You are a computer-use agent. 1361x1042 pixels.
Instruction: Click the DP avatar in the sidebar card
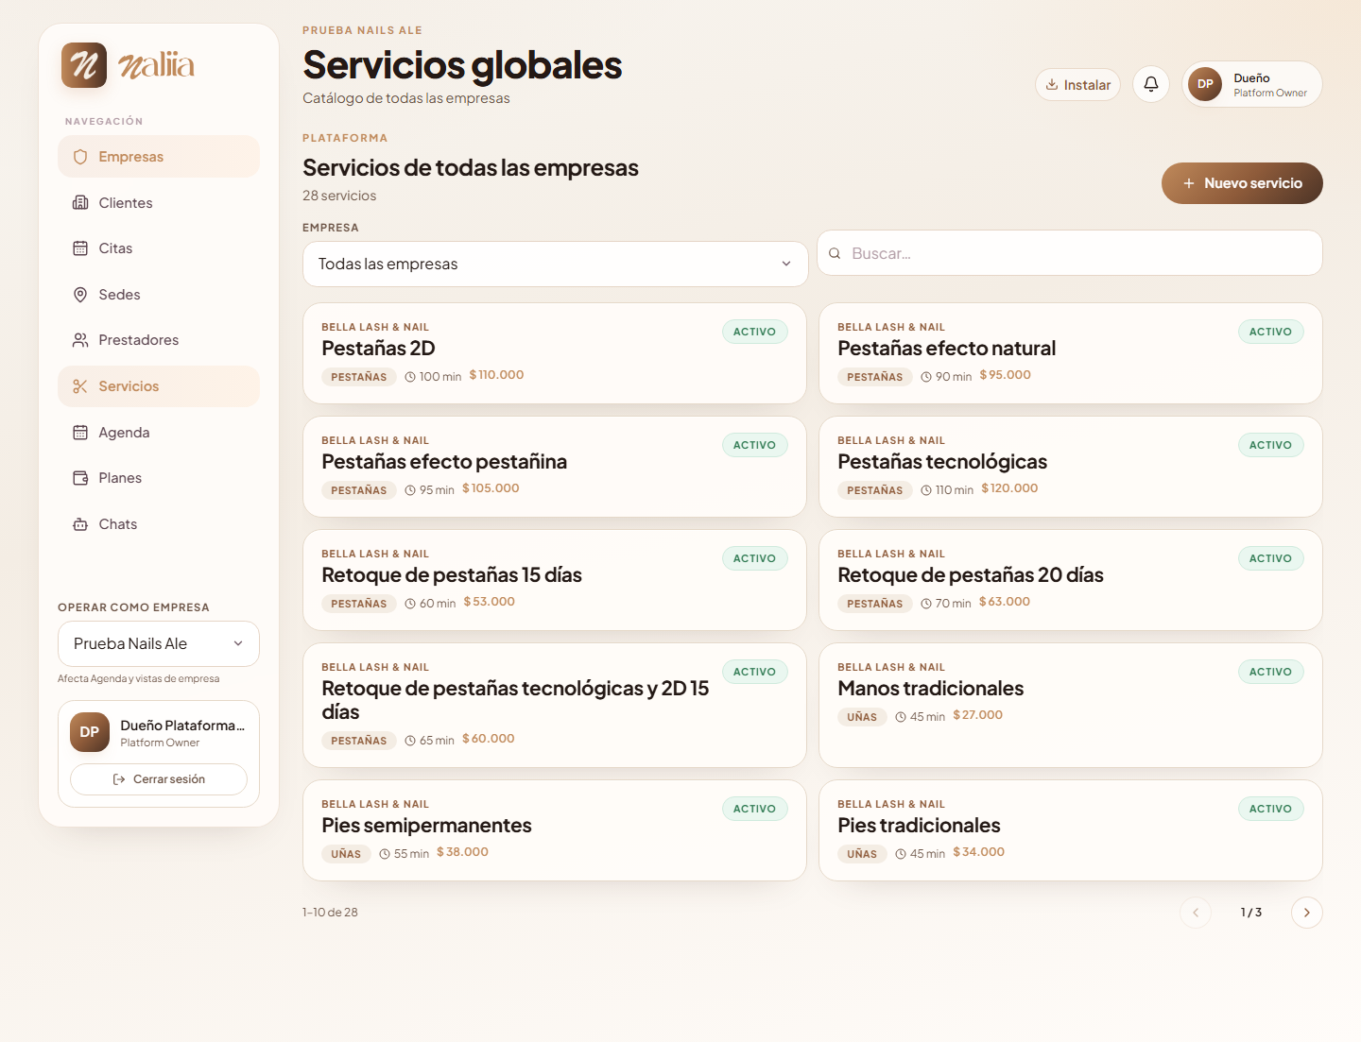[90, 732]
